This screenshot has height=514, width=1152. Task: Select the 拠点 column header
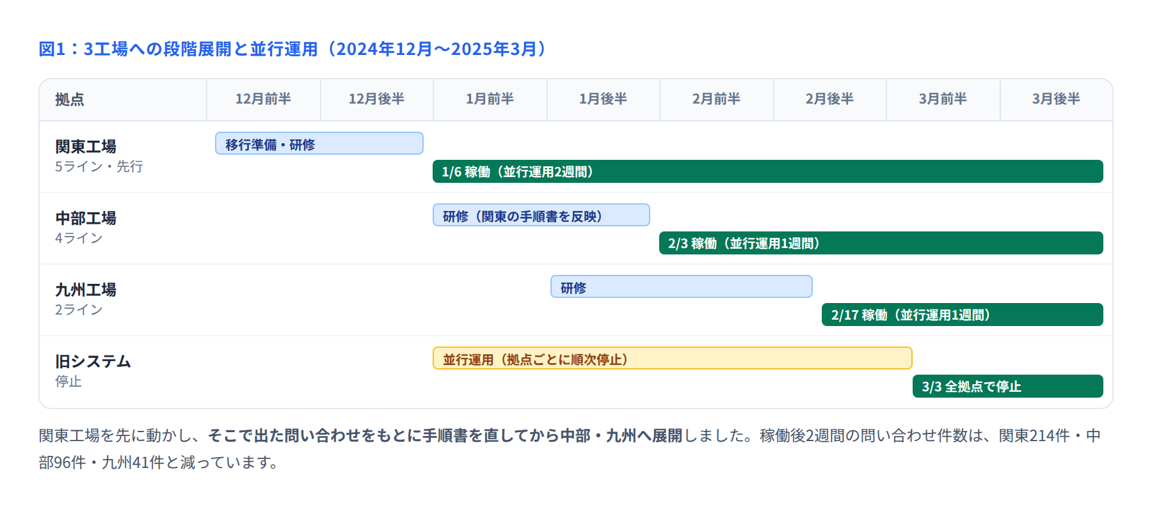(x=123, y=100)
